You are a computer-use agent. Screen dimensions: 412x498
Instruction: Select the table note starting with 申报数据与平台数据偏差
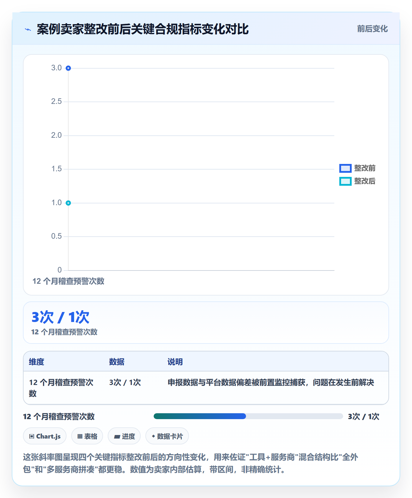point(271,382)
